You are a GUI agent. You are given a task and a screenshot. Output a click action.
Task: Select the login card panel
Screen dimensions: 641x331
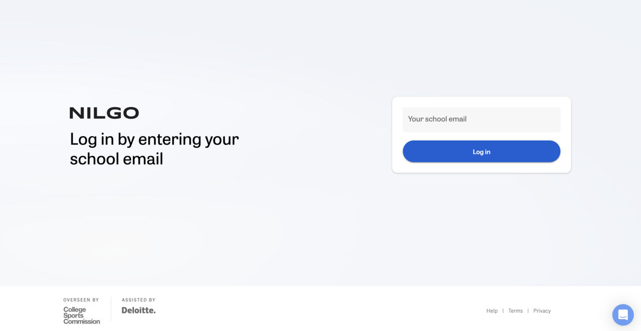click(481, 135)
